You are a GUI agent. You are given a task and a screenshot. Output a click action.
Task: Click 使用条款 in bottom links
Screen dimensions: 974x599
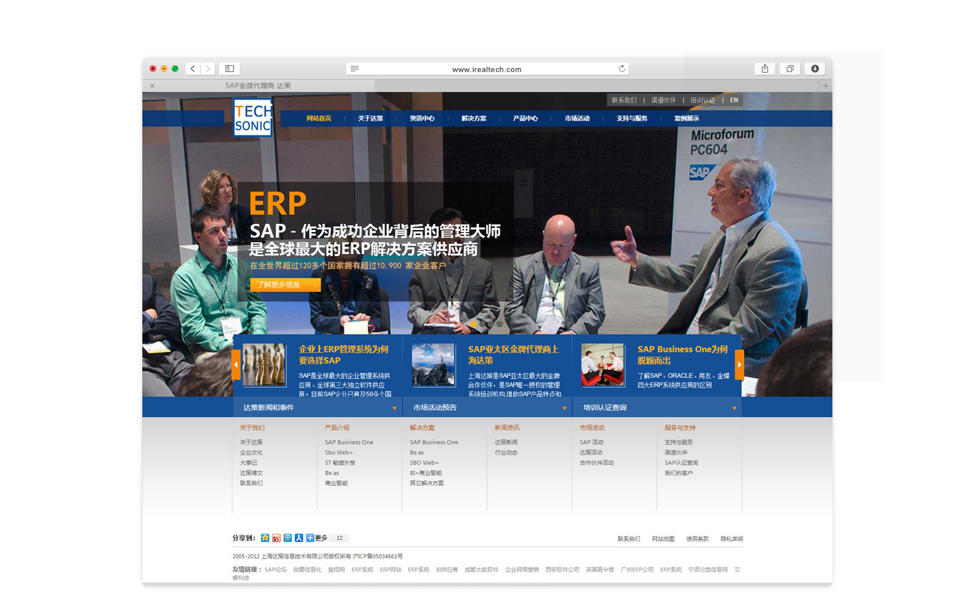[698, 539]
